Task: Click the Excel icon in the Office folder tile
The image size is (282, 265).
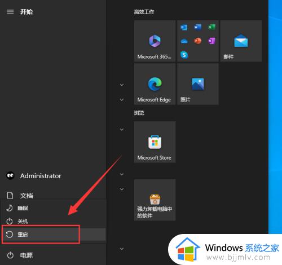Action: 211,28
